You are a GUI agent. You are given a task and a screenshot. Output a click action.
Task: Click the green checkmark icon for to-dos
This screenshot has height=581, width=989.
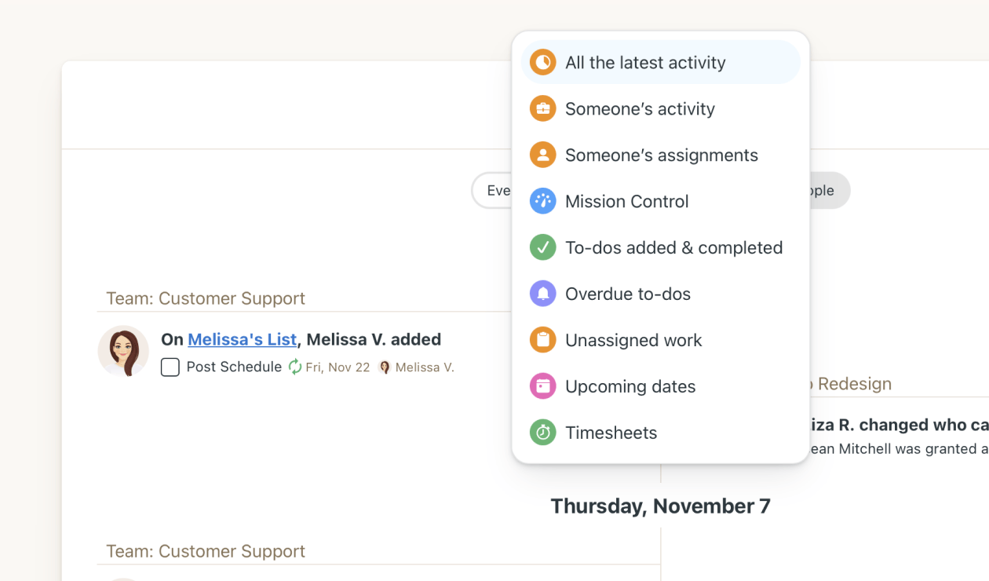click(542, 247)
